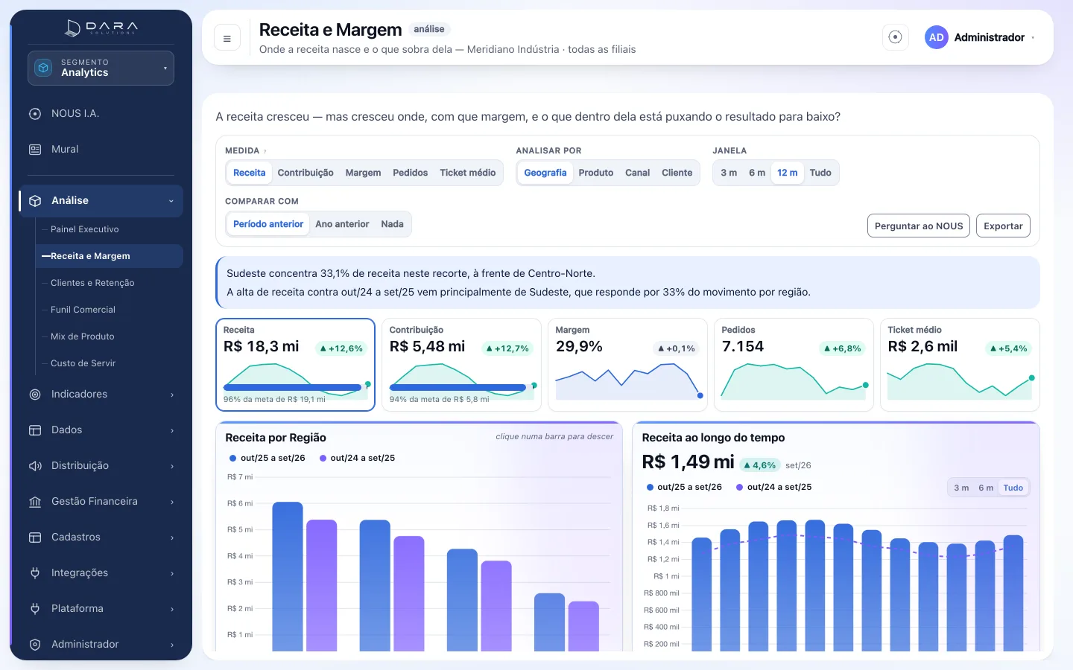Viewport: 1073px width, 670px height.
Task: Click the Cadastros sidebar icon
Action: pyautogui.click(x=35, y=537)
